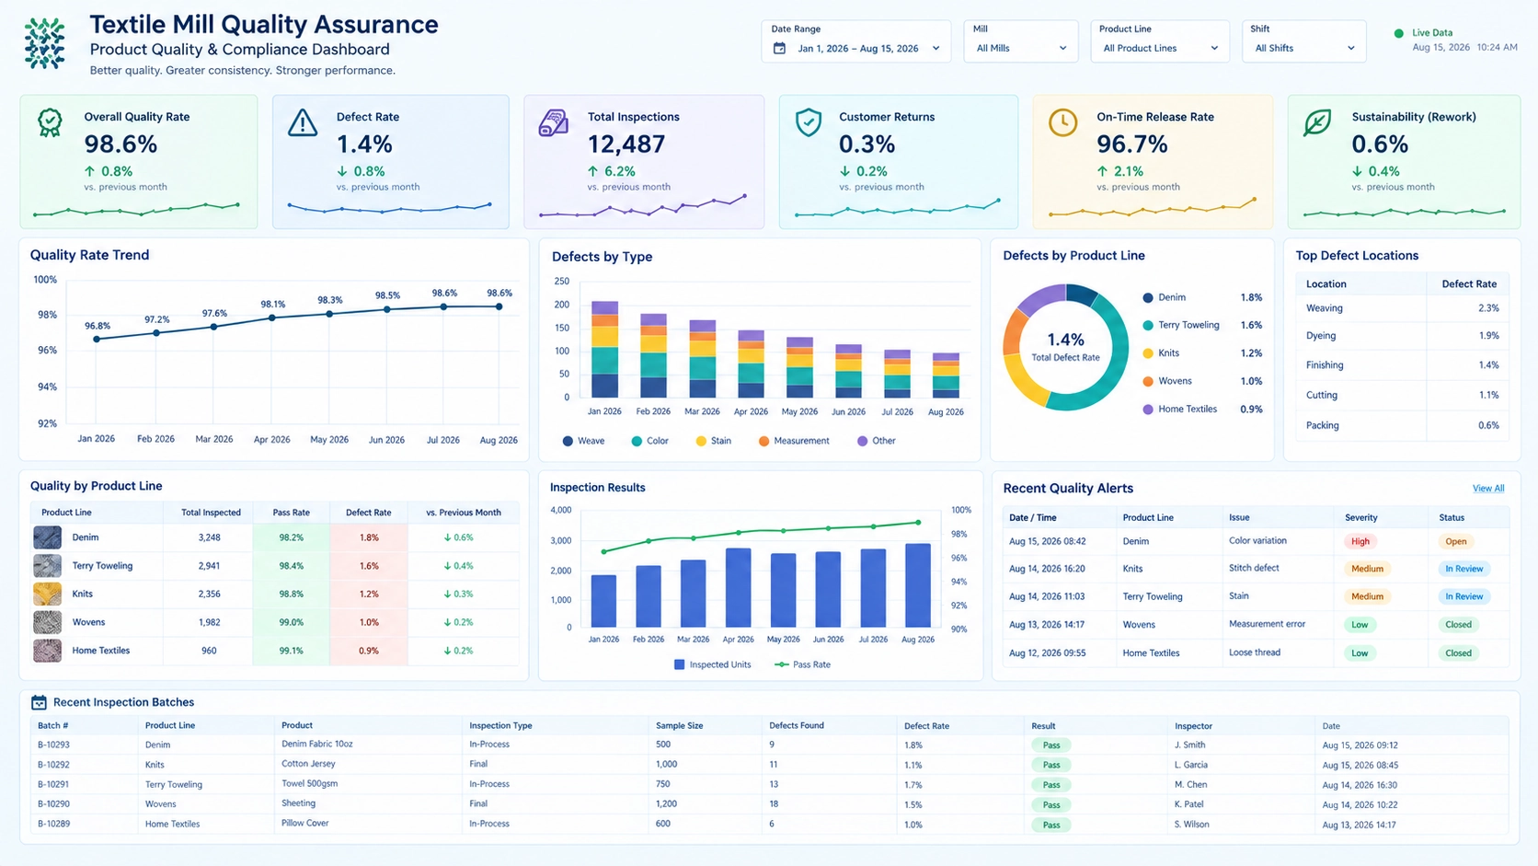Toggle the Weave legend item
The image size is (1538, 866).
pos(583,441)
